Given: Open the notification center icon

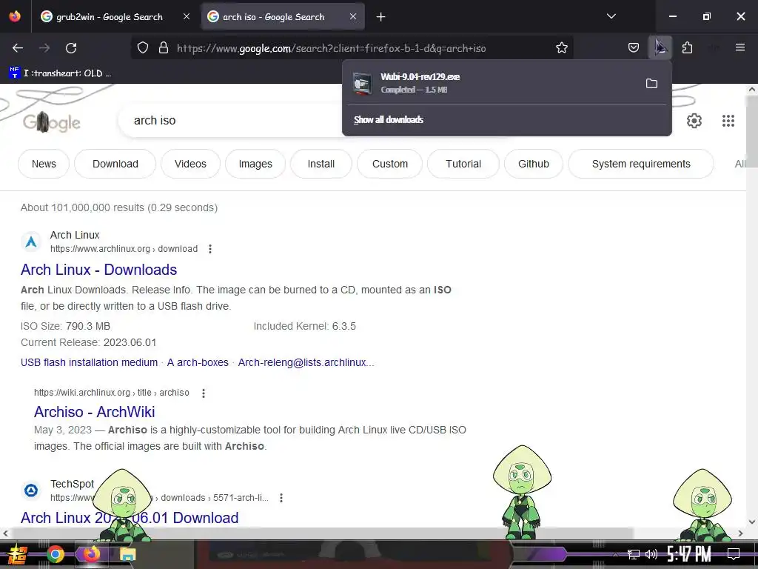Looking at the screenshot, I should pos(734,554).
